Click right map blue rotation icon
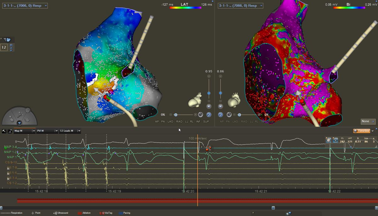Screen dimensions: 378x216 point(220,115)
